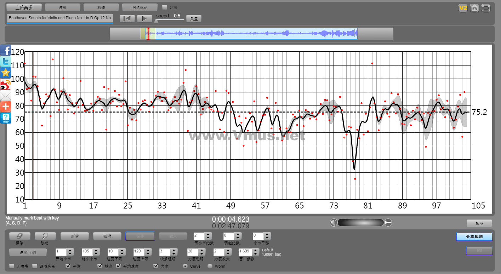Select the eraser tool button
501x274 pixels.
(x=19, y=236)
